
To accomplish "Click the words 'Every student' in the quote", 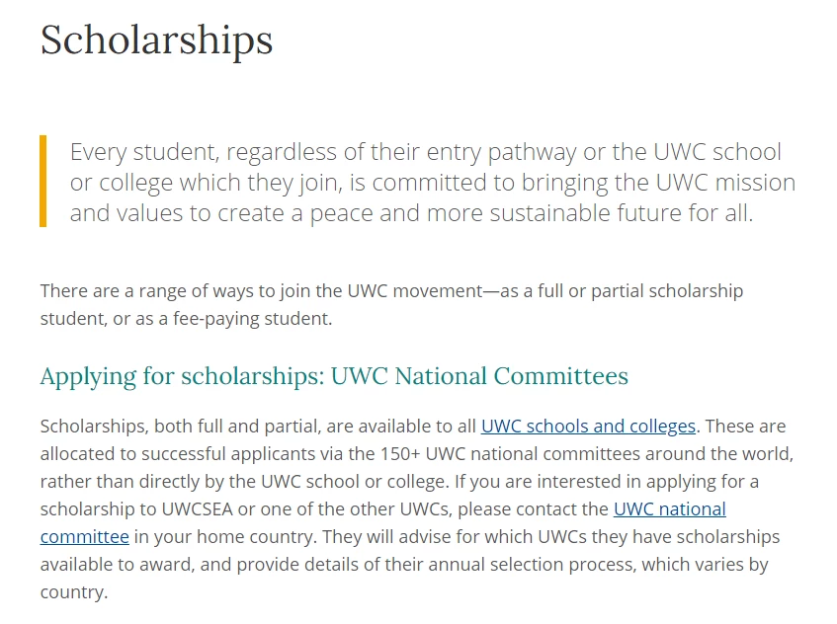I will pyautogui.click(x=144, y=152).
